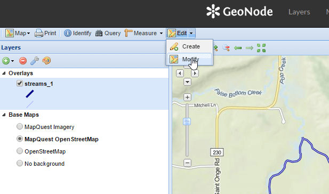329x194 pixels.
Task: Open the Query tool
Action: (x=108, y=33)
